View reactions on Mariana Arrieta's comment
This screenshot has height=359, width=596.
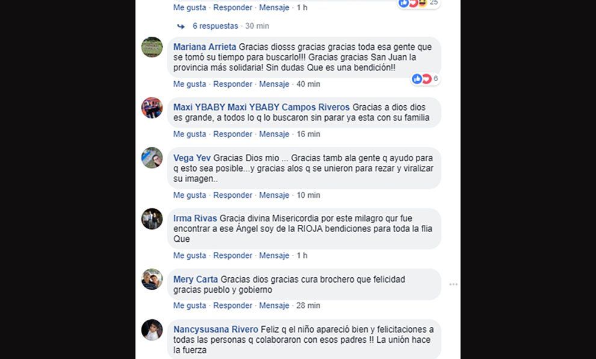[426, 79]
